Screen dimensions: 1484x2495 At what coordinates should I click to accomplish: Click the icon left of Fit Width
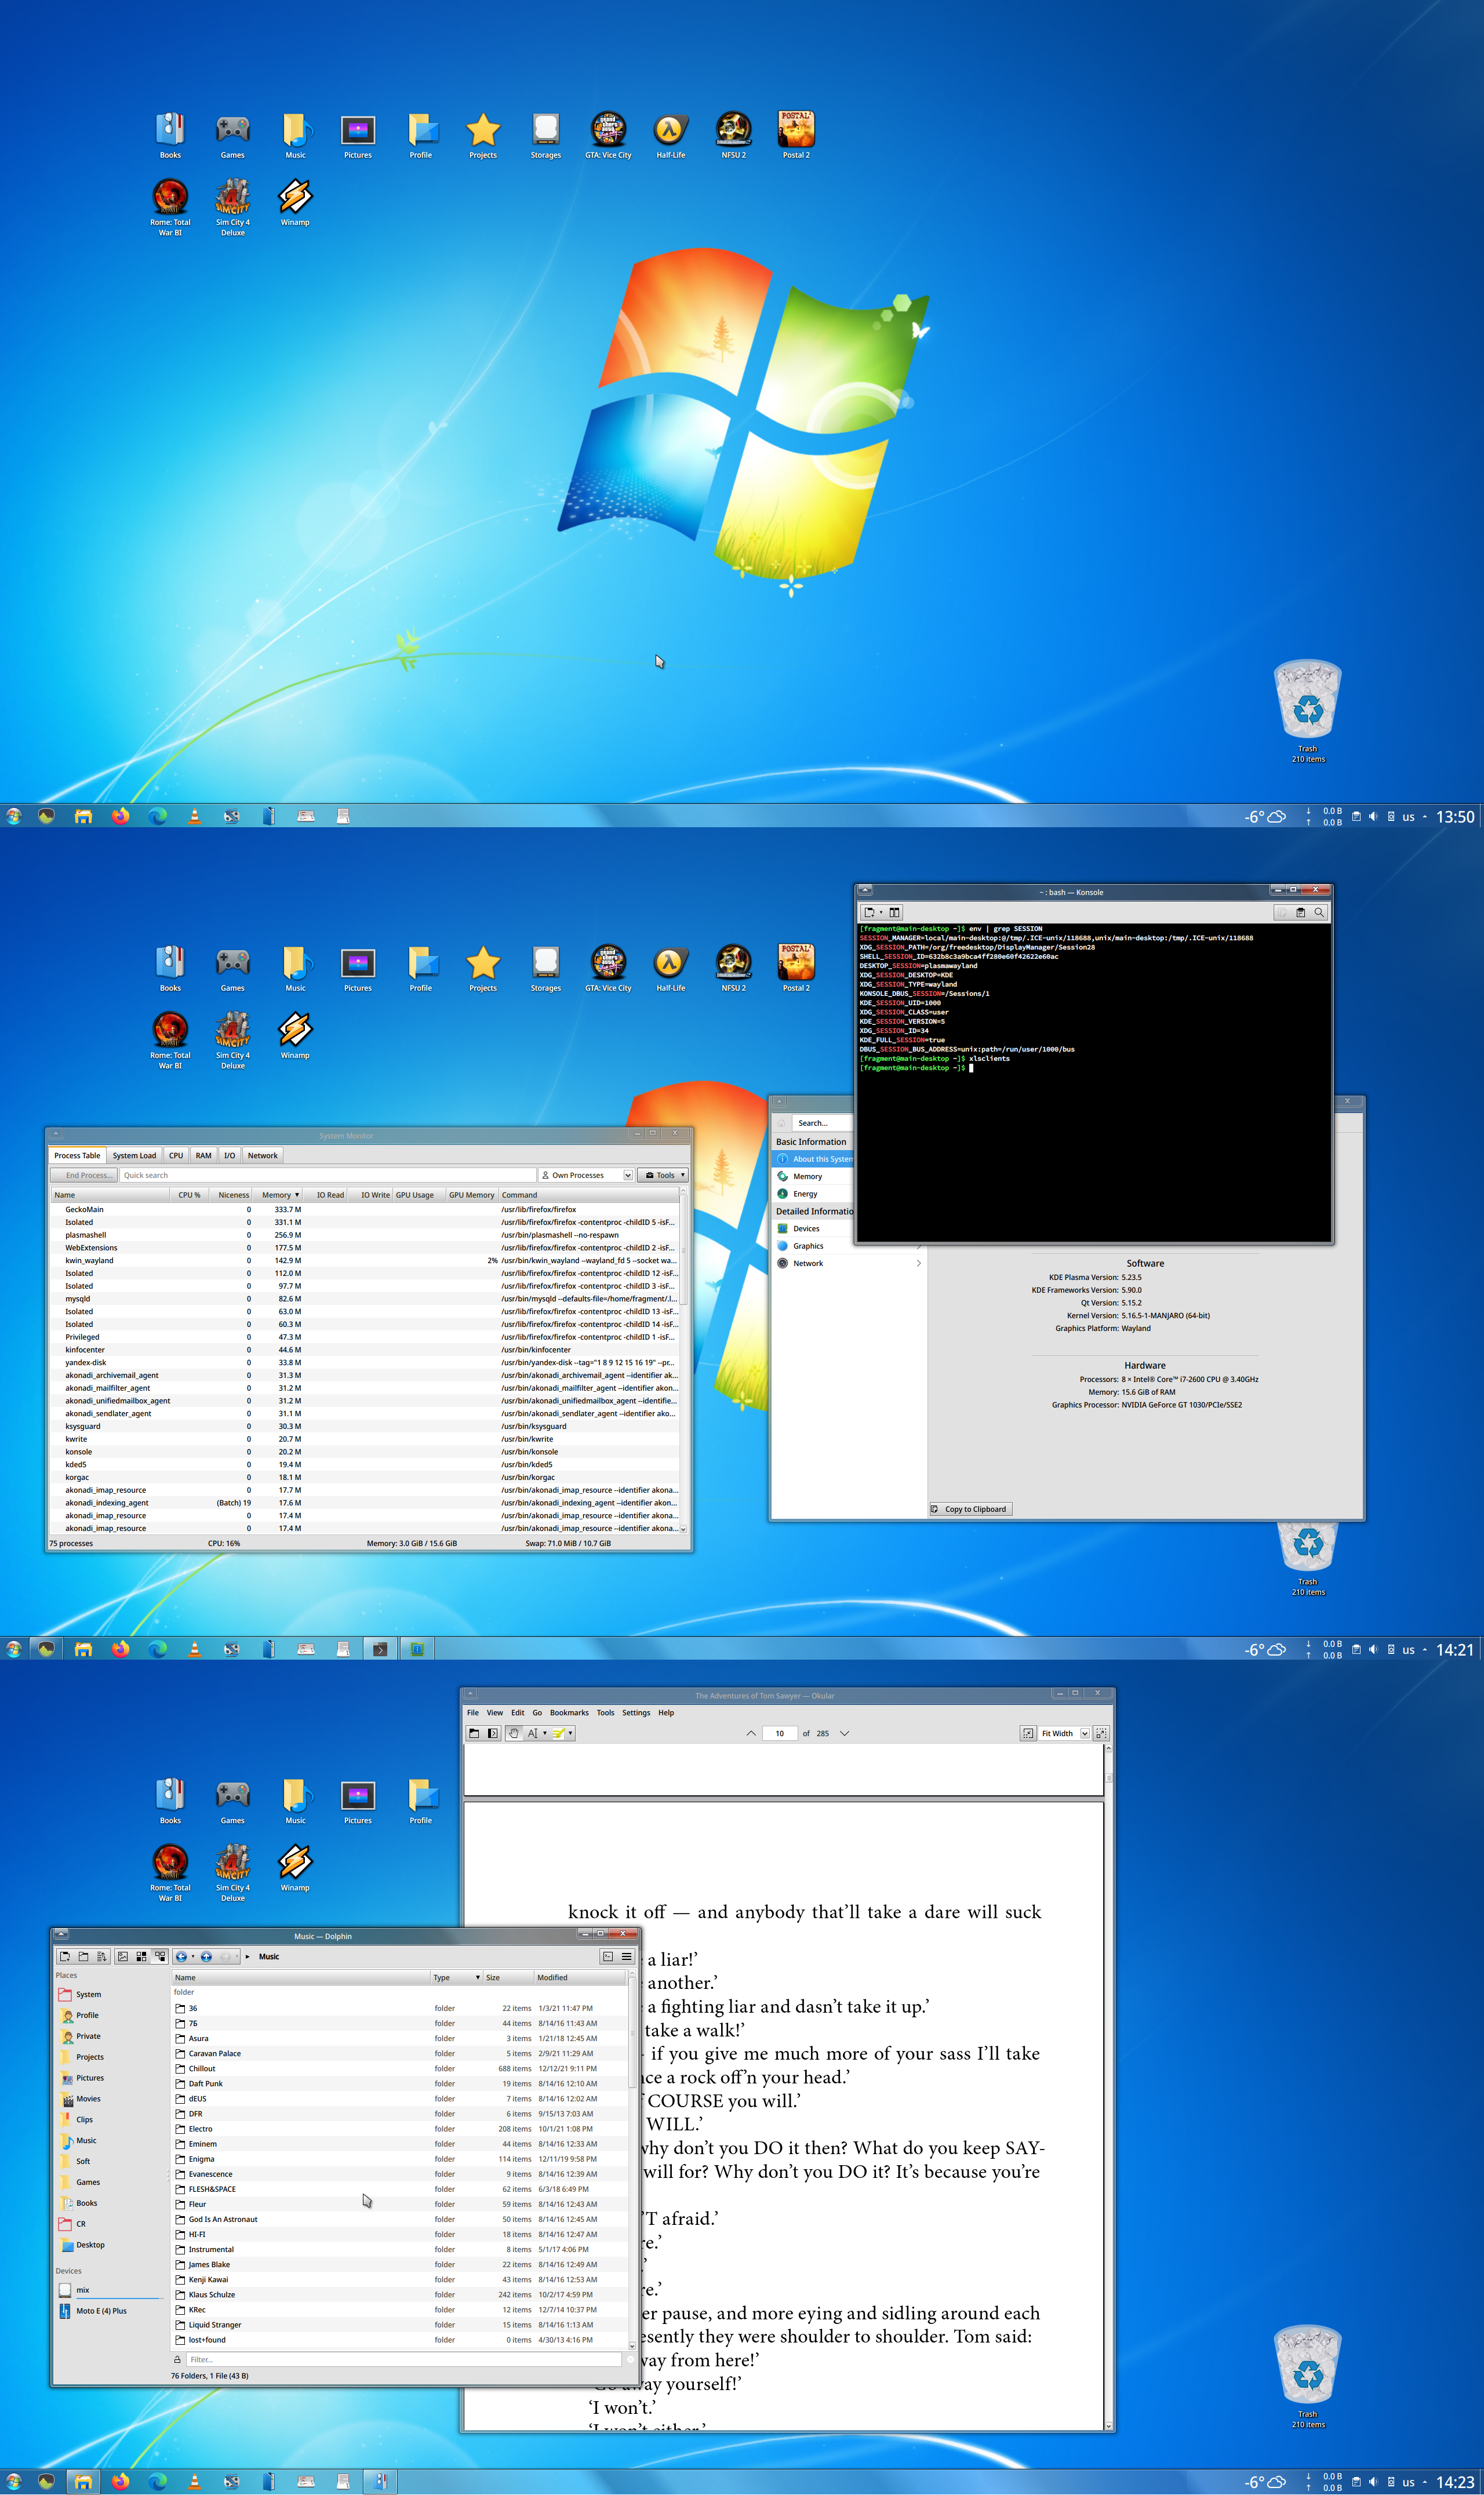[1028, 1733]
